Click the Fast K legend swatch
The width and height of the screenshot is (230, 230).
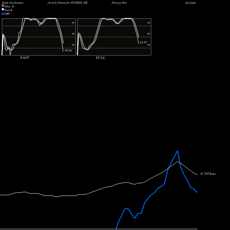(x=3, y=9)
